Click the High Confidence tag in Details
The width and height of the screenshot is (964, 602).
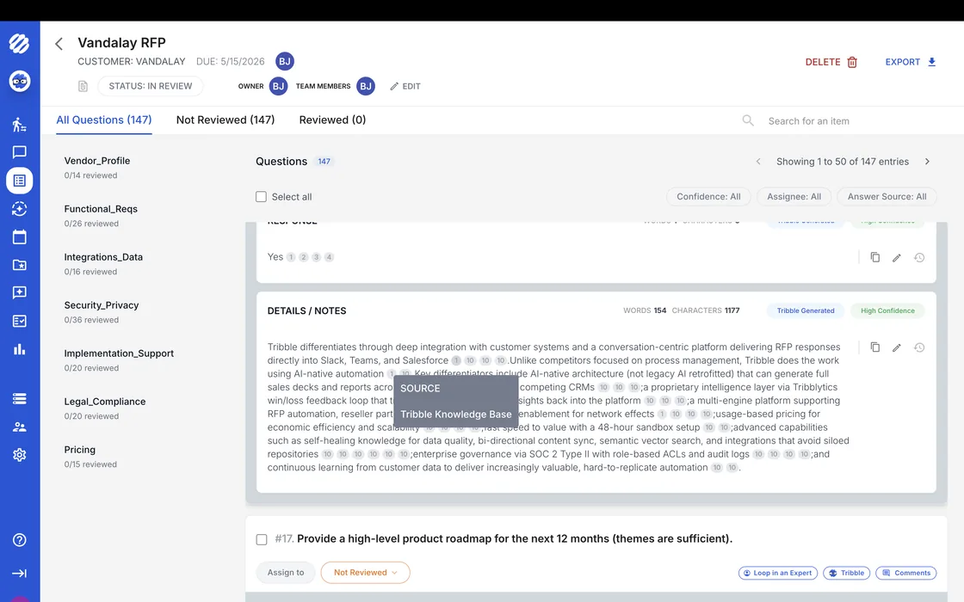pyautogui.click(x=887, y=310)
